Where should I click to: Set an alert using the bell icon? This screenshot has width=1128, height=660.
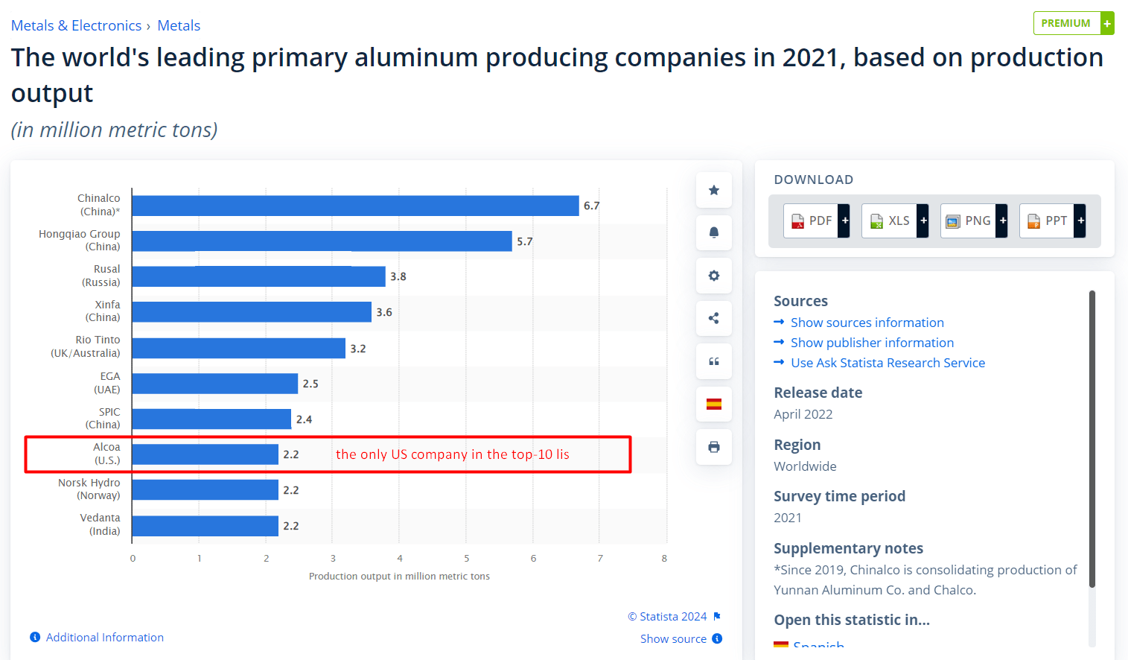pos(713,232)
